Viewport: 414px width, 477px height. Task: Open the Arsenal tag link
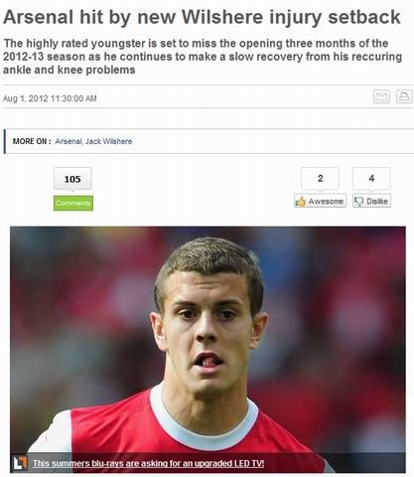(68, 141)
